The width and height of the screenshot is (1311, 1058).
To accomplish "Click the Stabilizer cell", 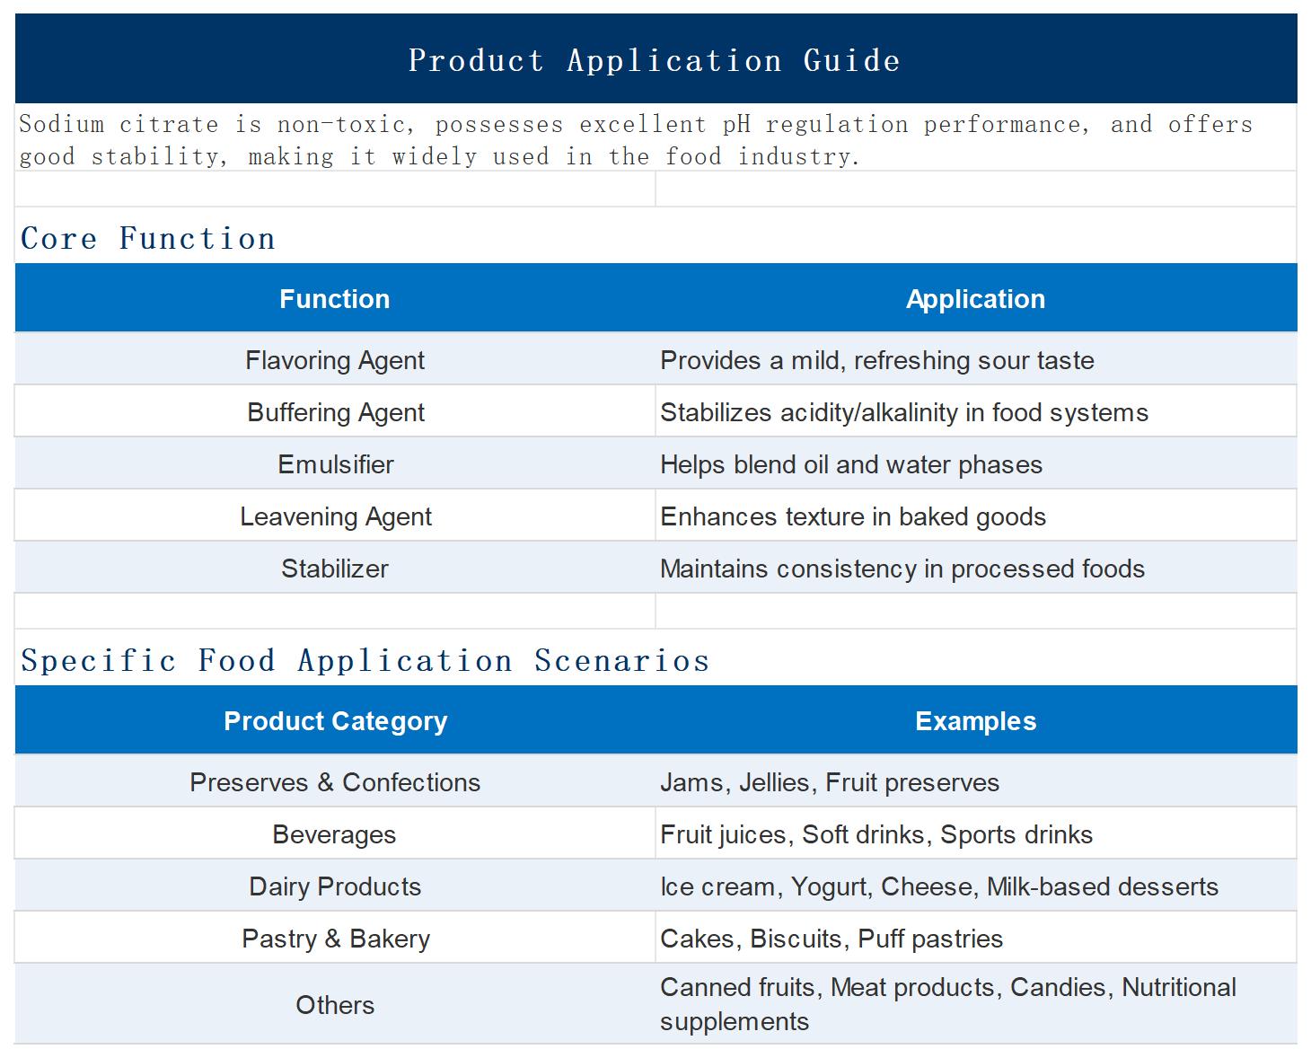I will (x=335, y=568).
